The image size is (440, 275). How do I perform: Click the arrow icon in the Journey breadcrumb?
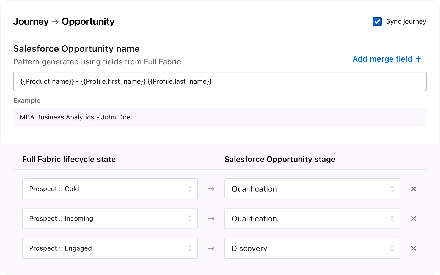click(56, 21)
